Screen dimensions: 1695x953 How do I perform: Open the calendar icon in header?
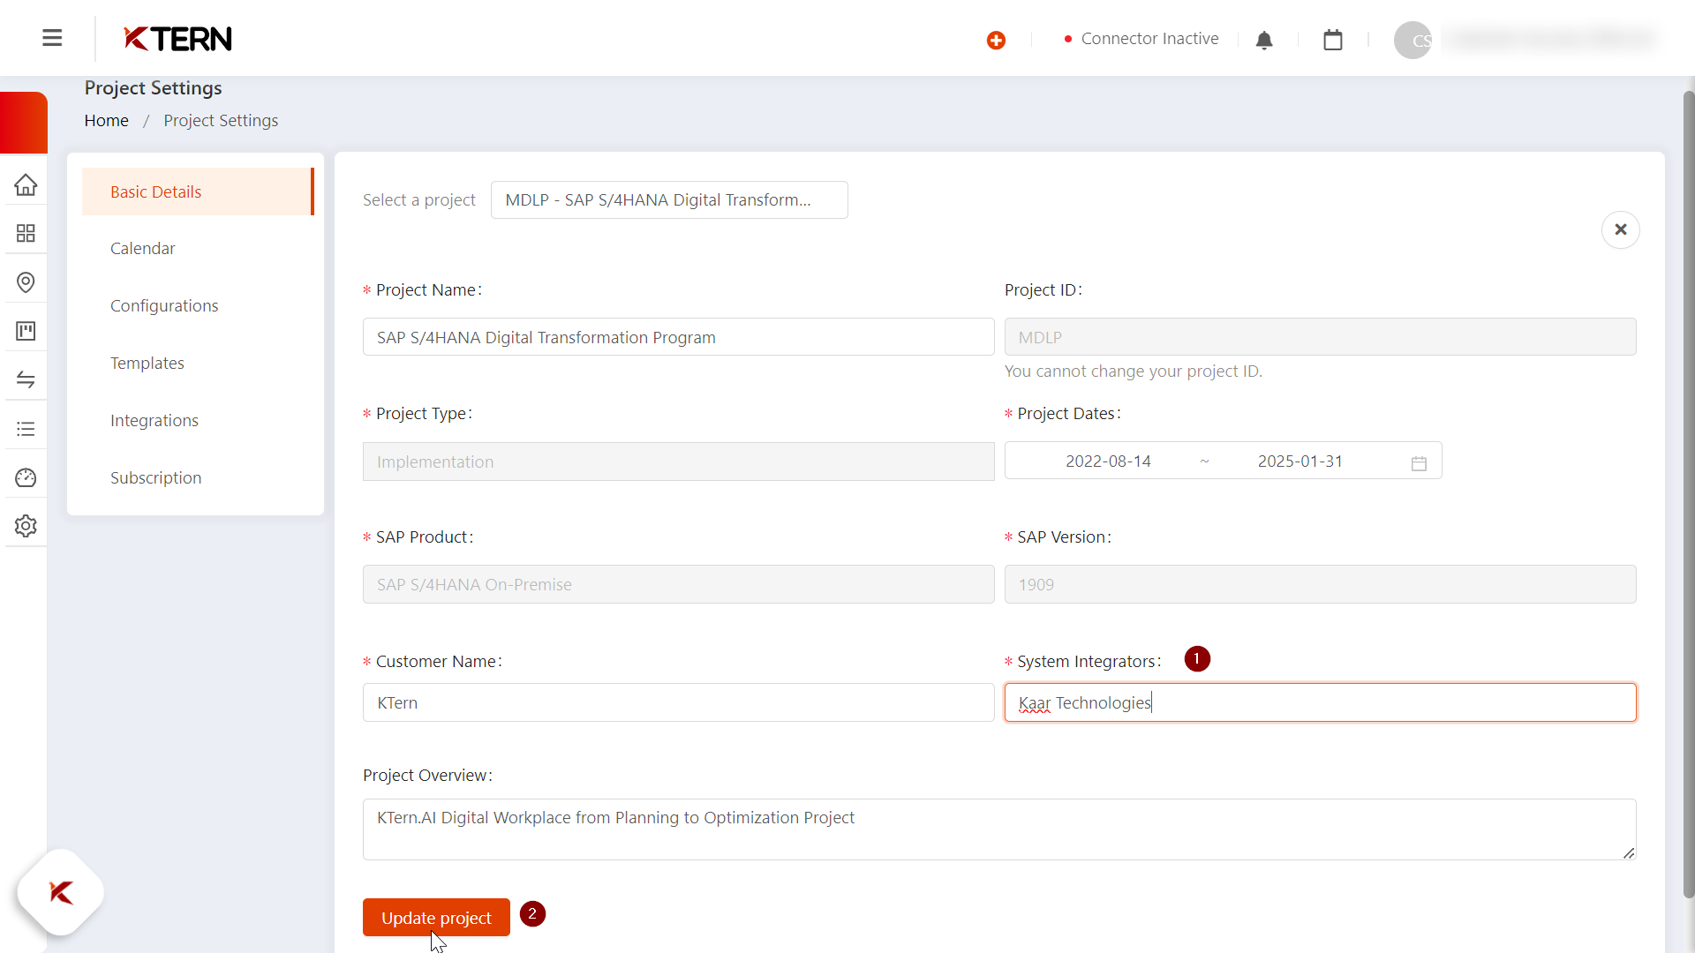pos(1333,40)
